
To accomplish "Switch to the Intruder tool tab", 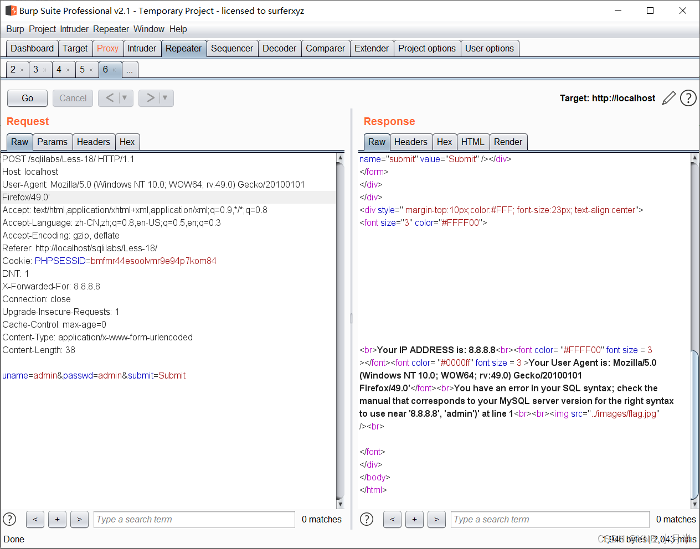I will pos(142,48).
